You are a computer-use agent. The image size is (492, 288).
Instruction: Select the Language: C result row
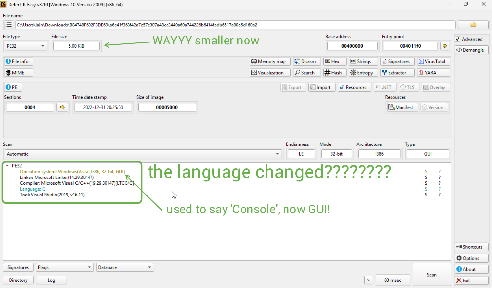click(32, 189)
